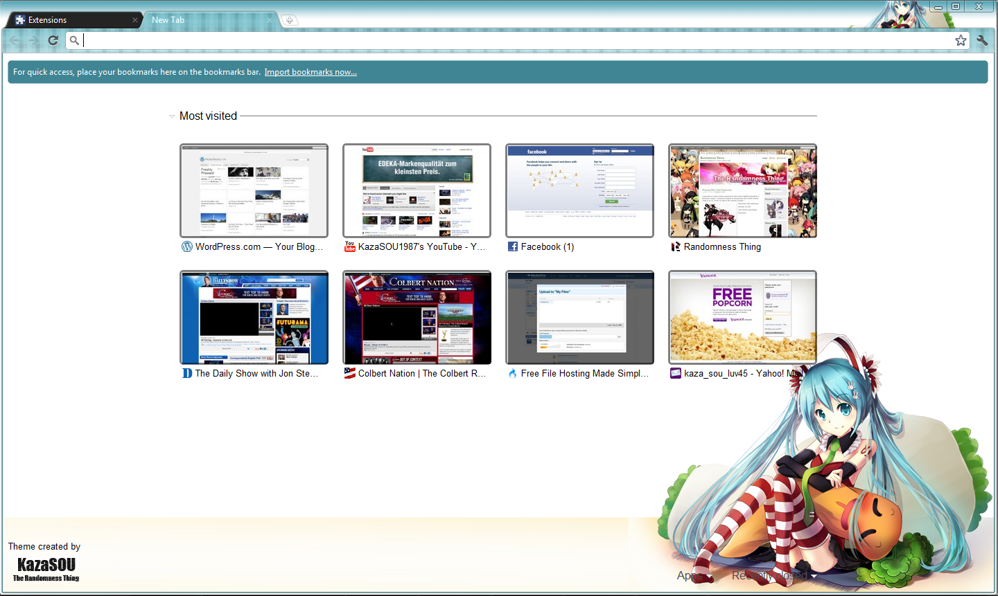Viewport: 998px width, 596px height.
Task: Click the MediaFire flame favicon
Action: tap(513, 373)
